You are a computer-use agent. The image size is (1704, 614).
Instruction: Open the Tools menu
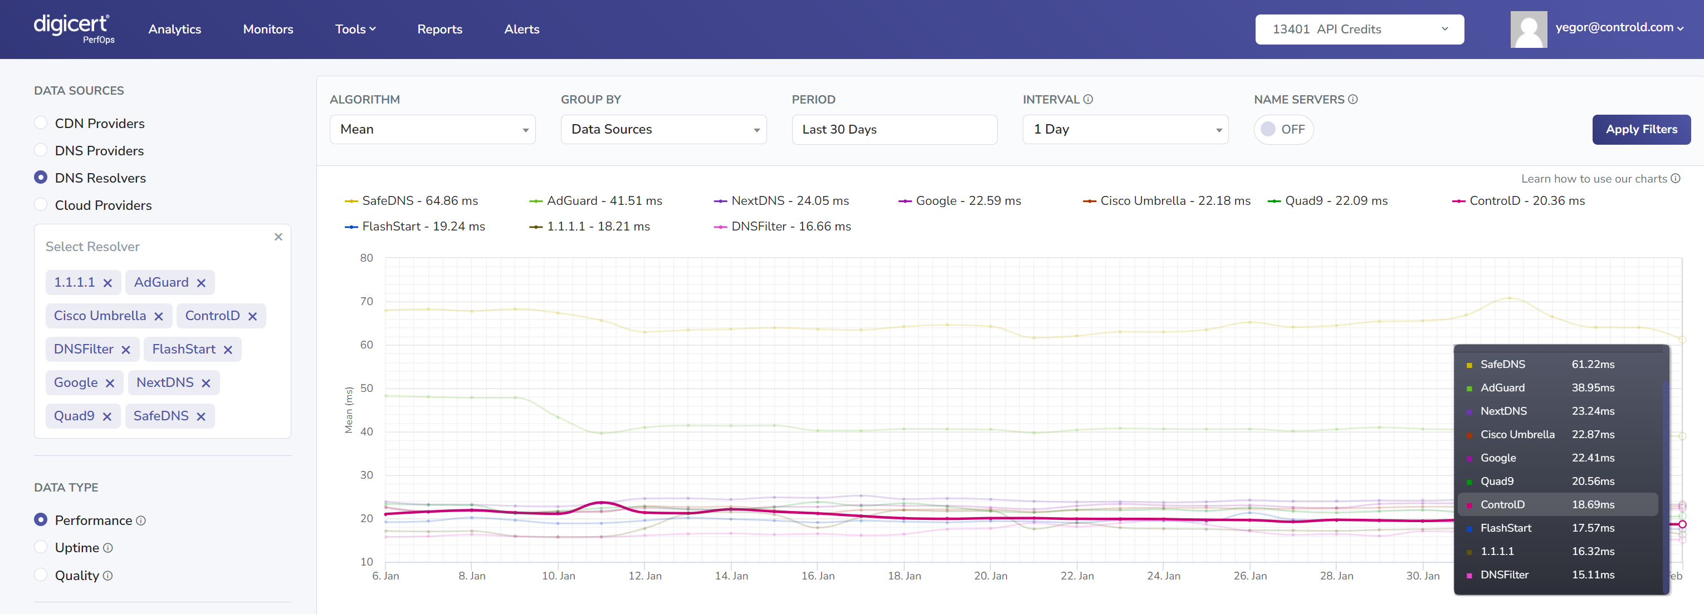(354, 29)
